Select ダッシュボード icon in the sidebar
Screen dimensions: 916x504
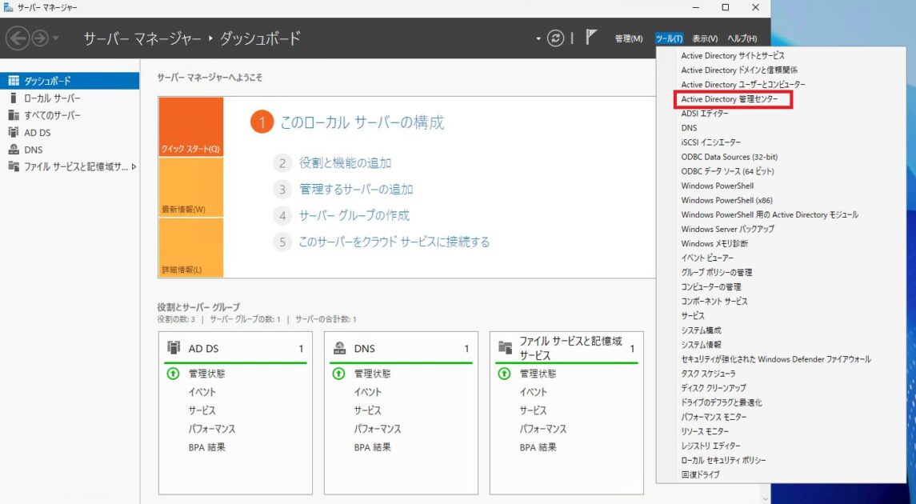click(x=14, y=81)
